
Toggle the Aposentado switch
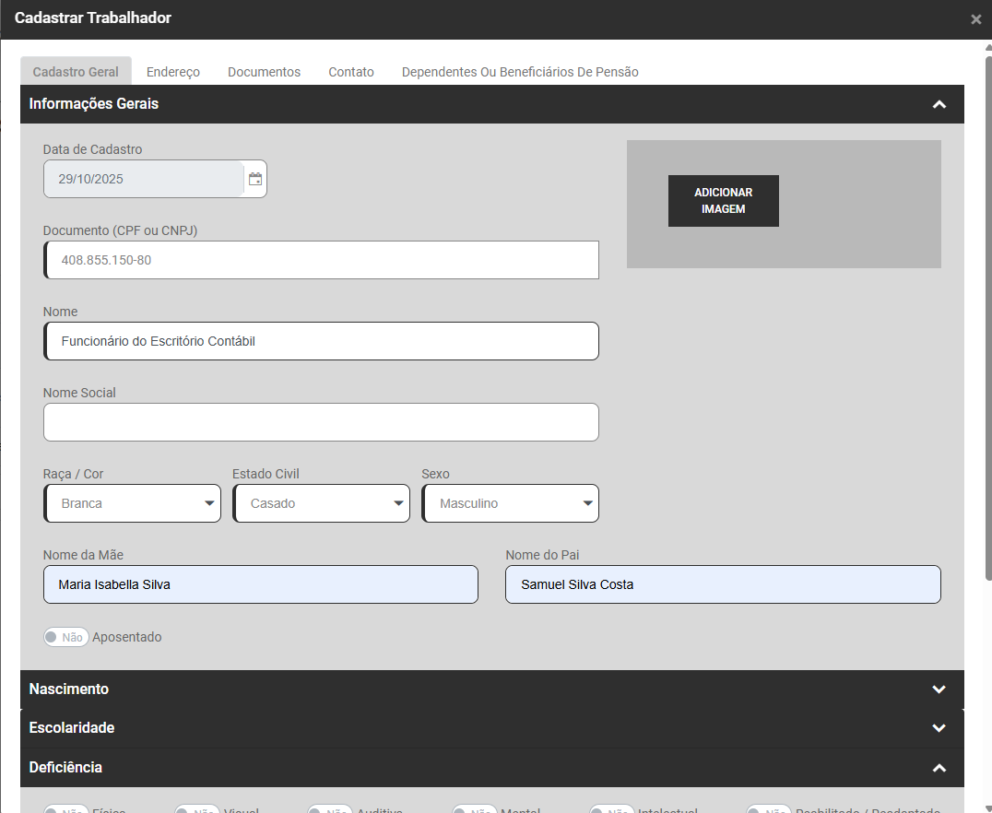click(x=66, y=637)
